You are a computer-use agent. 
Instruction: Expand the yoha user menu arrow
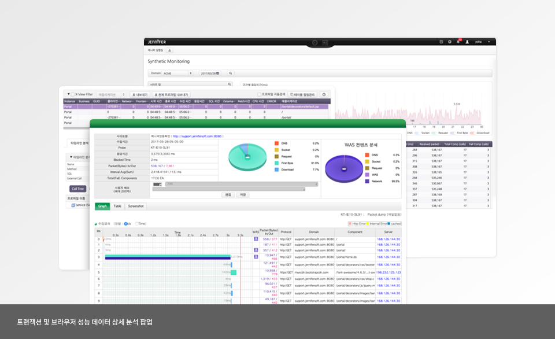pos(489,42)
